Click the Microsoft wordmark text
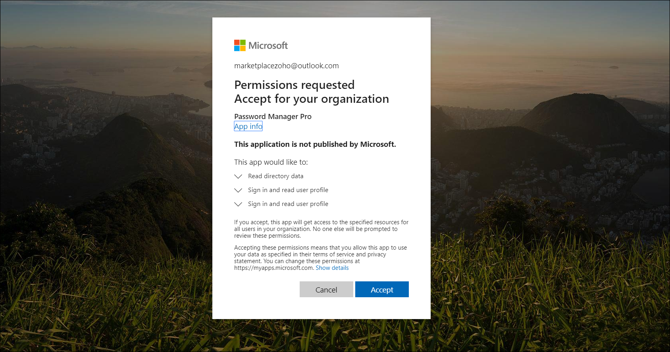670x352 pixels. 268,46
